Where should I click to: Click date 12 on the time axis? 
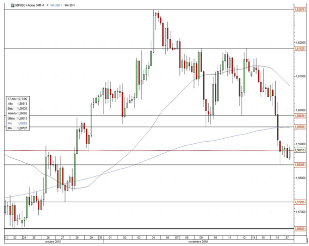[244, 238]
